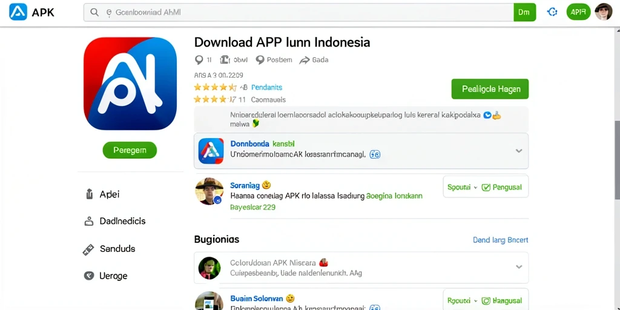
Task: Click the Bayeslcar 229 green text
Action: click(252, 207)
